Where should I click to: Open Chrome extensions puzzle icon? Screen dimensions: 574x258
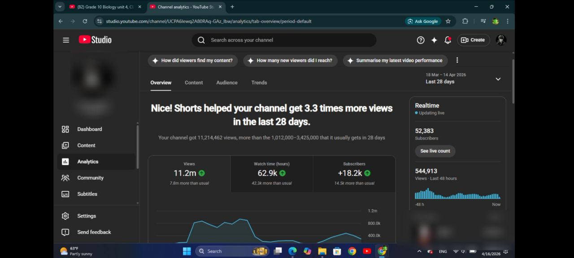click(x=465, y=21)
